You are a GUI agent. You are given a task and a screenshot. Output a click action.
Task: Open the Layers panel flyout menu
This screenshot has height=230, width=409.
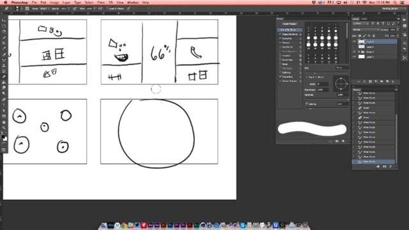[398, 19]
